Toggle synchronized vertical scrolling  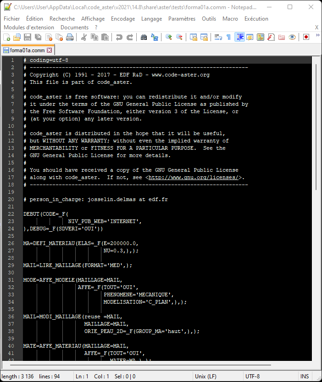pyautogui.click(x=194, y=37)
